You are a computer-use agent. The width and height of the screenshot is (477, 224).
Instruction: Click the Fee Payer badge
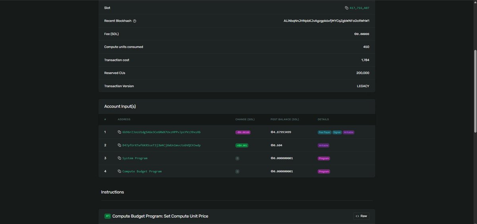tap(324, 132)
